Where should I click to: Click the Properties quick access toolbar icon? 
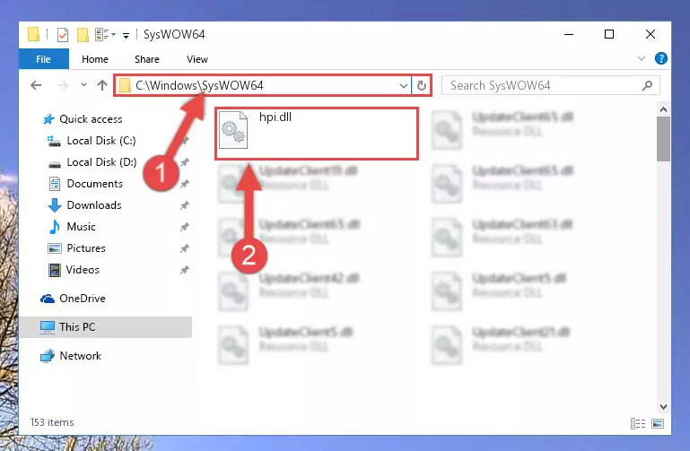63,34
